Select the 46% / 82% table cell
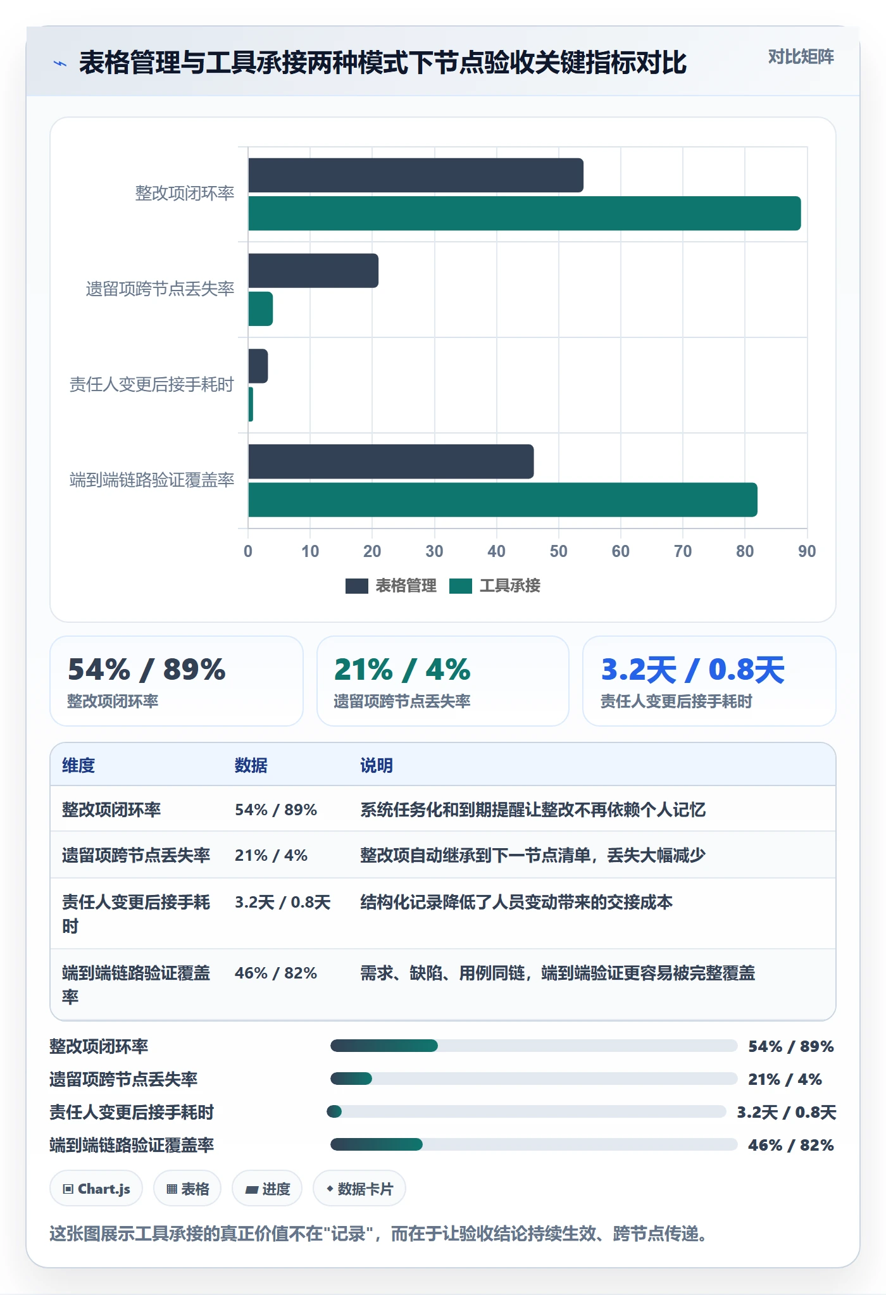Image resolution: width=886 pixels, height=1295 pixels. pyautogui.click(x=276, y=973)
